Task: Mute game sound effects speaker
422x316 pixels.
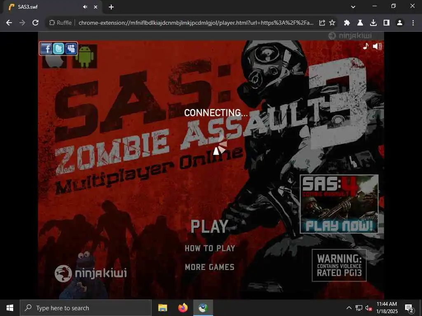Action: click(x=377, y=46)
